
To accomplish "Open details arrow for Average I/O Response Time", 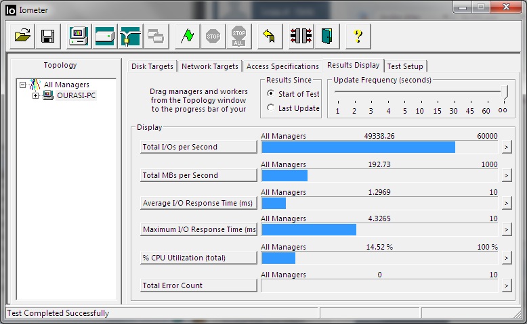I will pyautogui.click(x=507, y=203).
